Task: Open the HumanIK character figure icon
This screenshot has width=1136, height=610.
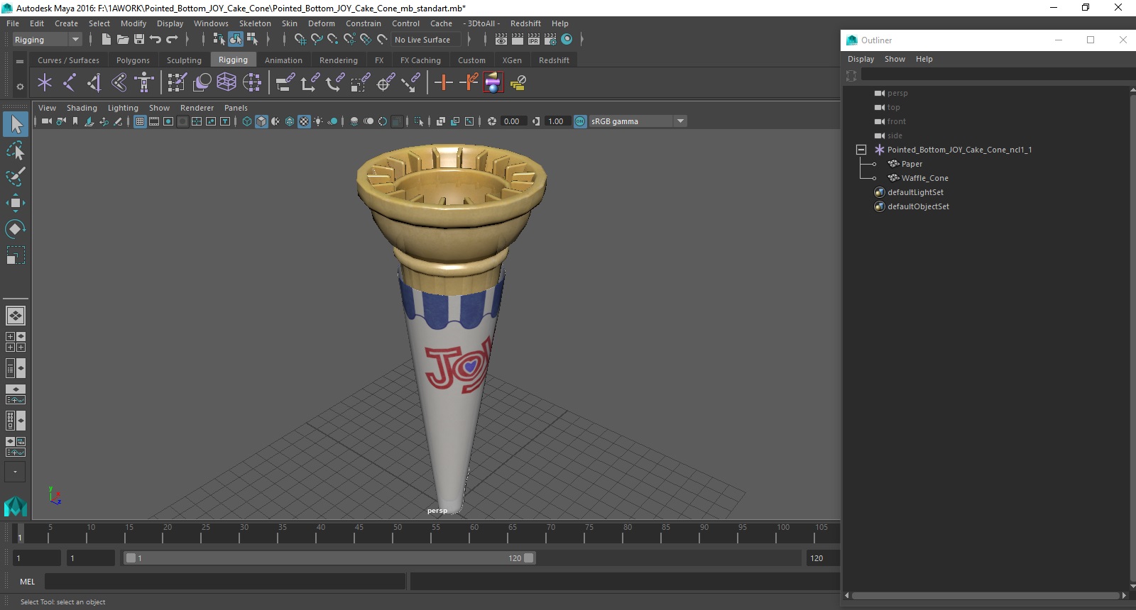Action: pyautogui.click(x=144, y=83)
